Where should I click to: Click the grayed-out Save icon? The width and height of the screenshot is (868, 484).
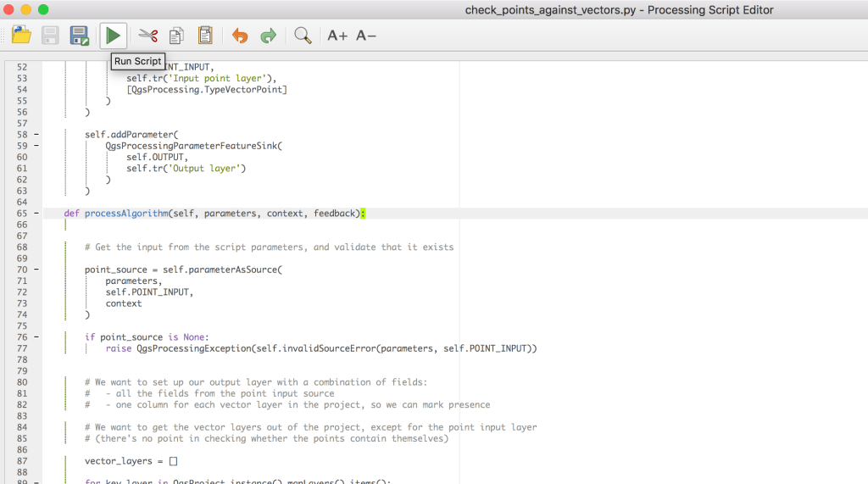click(x=50, y=36)
